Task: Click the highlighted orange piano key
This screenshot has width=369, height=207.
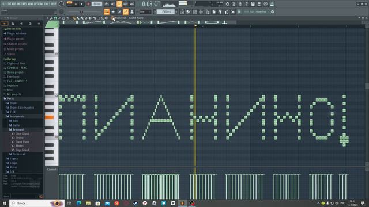Action: (x=49, y=117)
